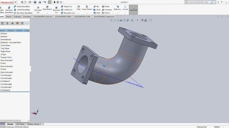
Task: Expand the Fillet dropdown arrow
Action: pos(79,13)
